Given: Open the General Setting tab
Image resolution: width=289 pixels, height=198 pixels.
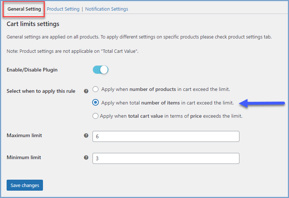Looking at the screenshot, I should point(24,9).
